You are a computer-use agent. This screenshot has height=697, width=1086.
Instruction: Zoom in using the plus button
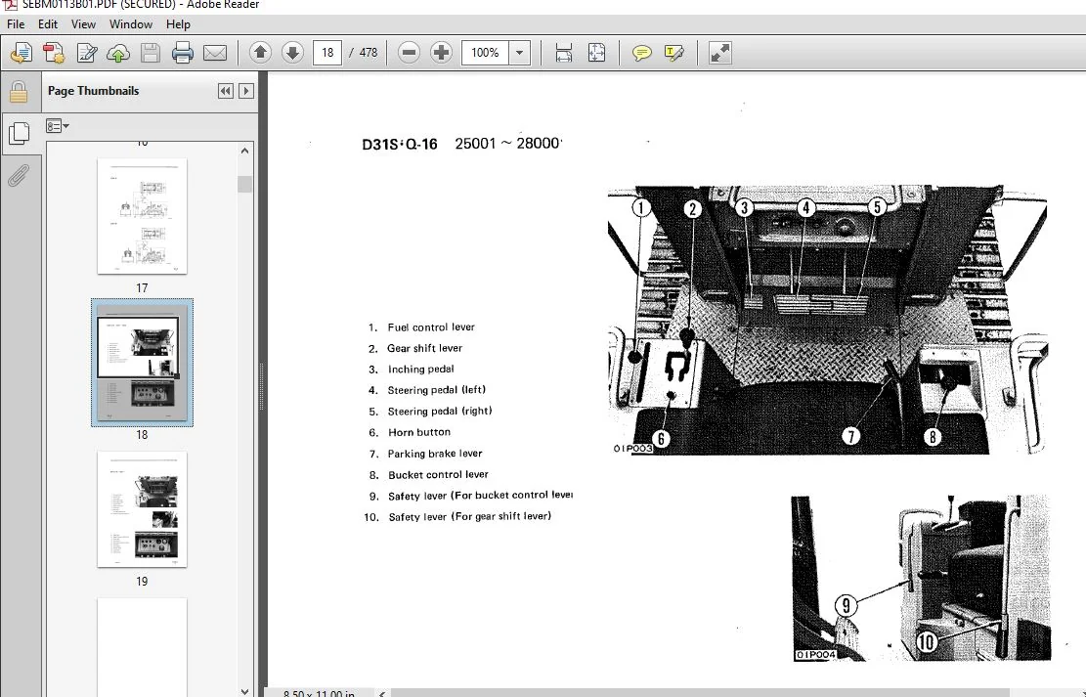[x=441, y=53]
